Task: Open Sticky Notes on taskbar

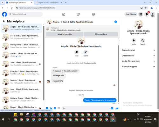Action: [15, 114]
